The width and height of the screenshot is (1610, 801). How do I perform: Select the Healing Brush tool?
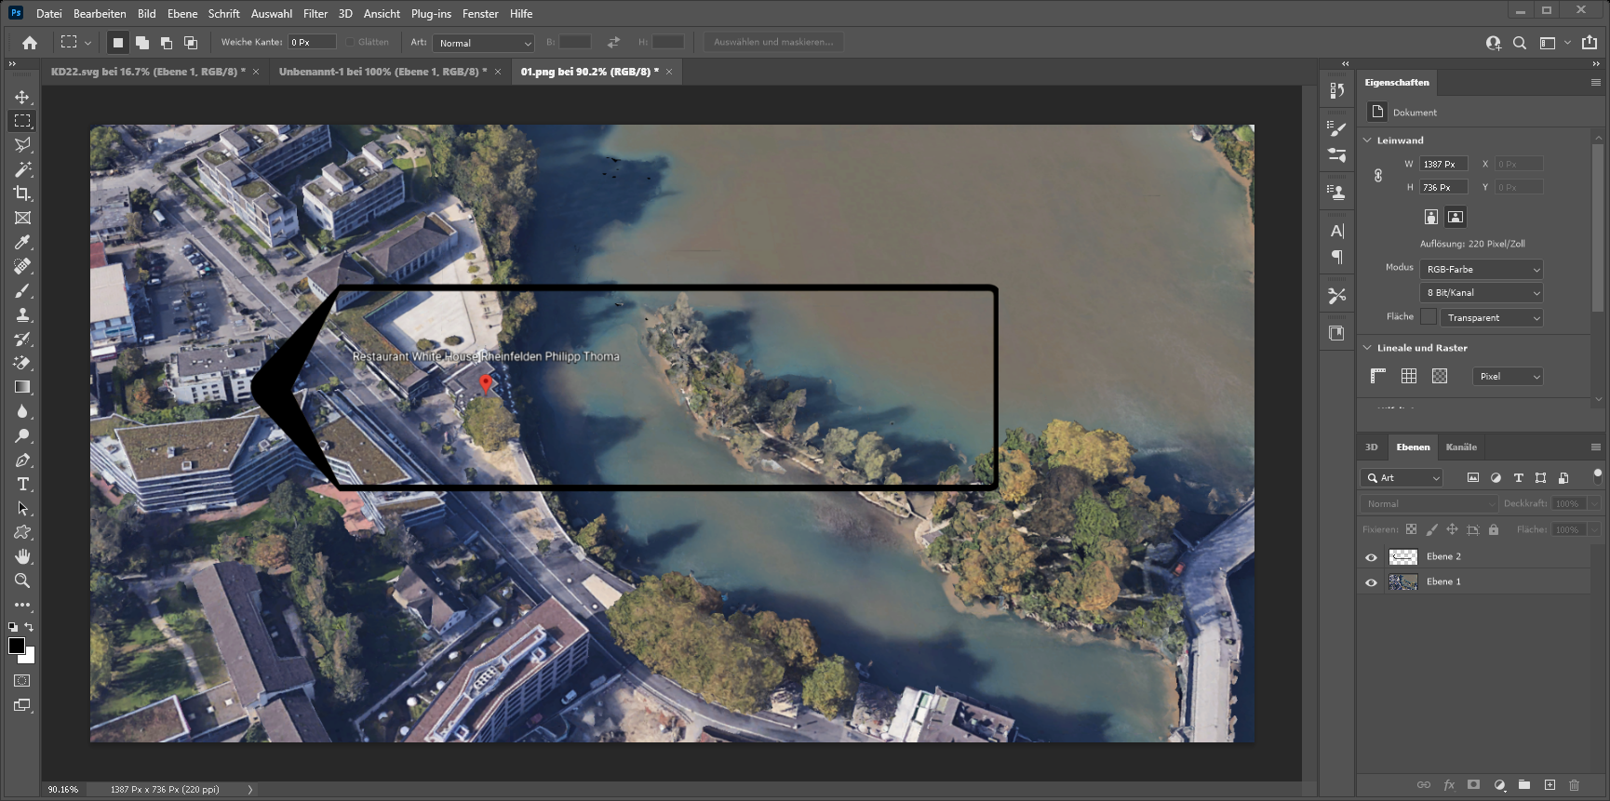22,266
